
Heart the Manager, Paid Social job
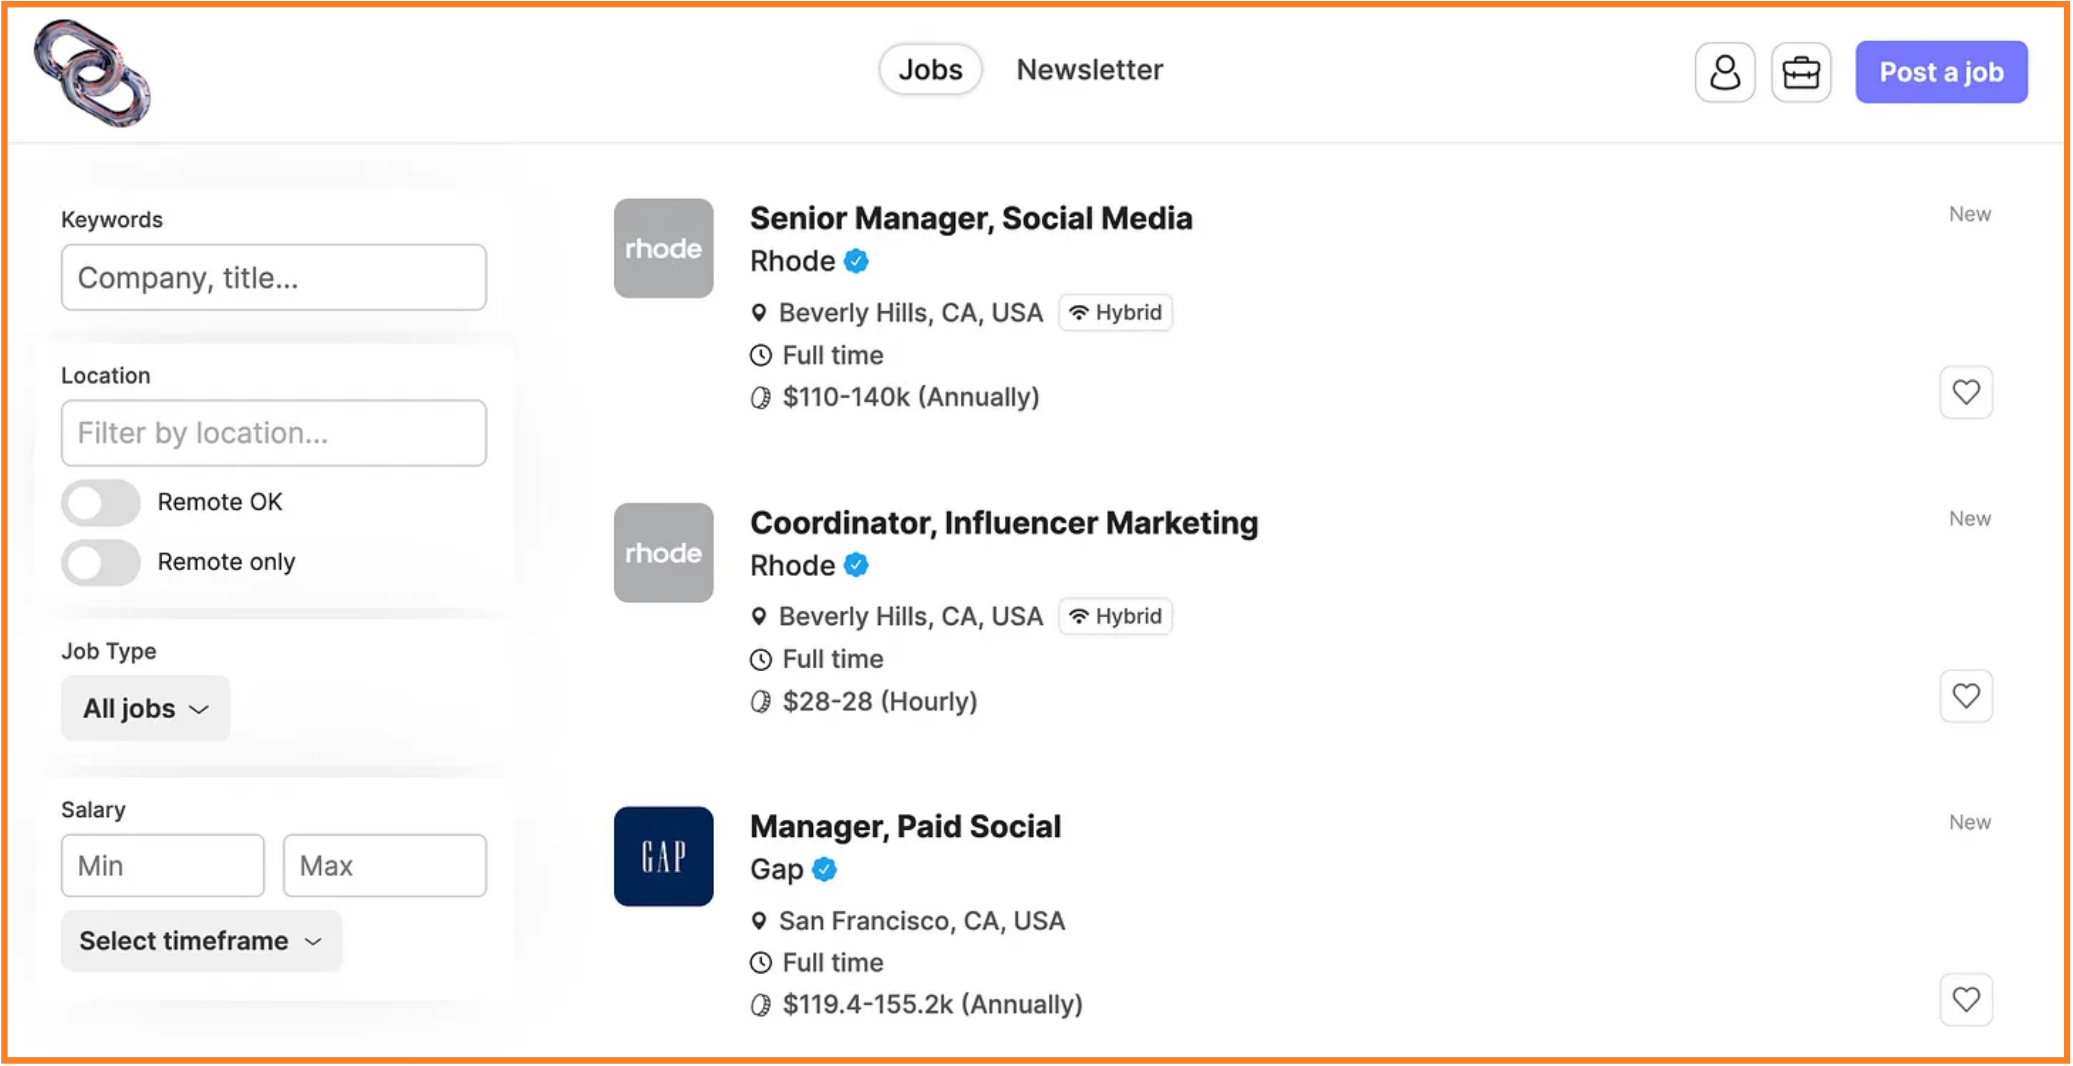[1965, 999]
